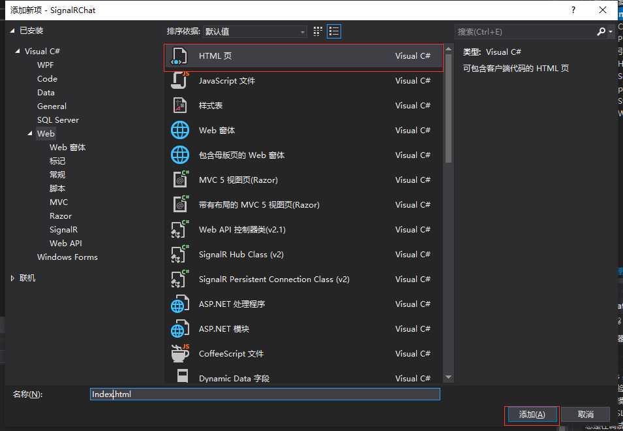Click the JavaScript 文件 template icon

click(x=180, y=81)
